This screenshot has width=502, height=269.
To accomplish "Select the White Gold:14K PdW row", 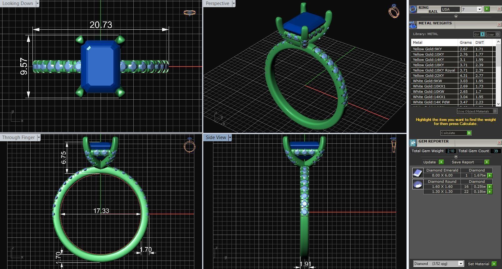I will coord(453,102).
